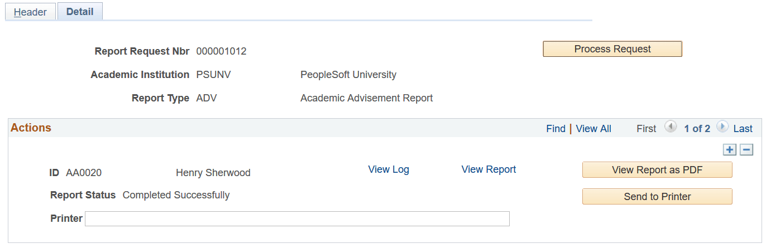Add a new Actions row with plus icon
Screen dimensions: 766x248
click(729, 150)
